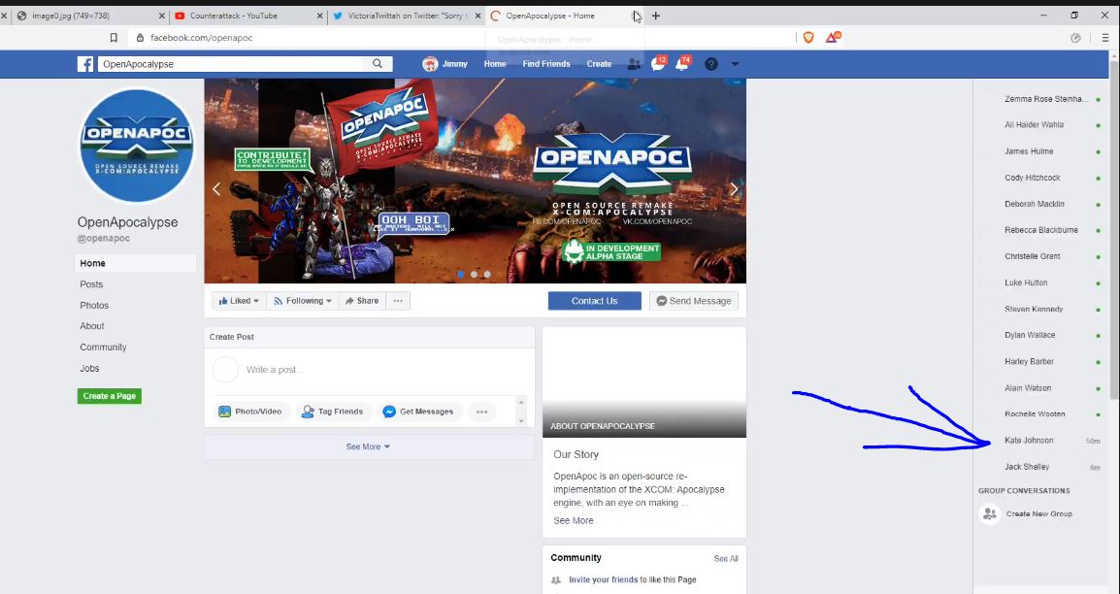
Task: Click Invite your friends link
Action: tap(603, 579)
